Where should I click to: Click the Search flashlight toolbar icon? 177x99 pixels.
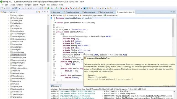coord(79,8)
